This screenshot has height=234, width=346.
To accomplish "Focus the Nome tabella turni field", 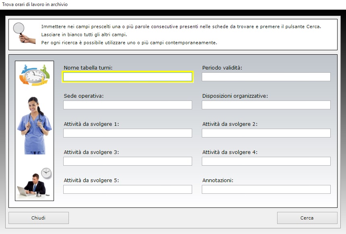I will click(128, 77).
